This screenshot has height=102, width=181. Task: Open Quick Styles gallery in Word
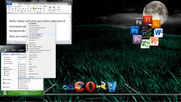[x=50, y=8]
